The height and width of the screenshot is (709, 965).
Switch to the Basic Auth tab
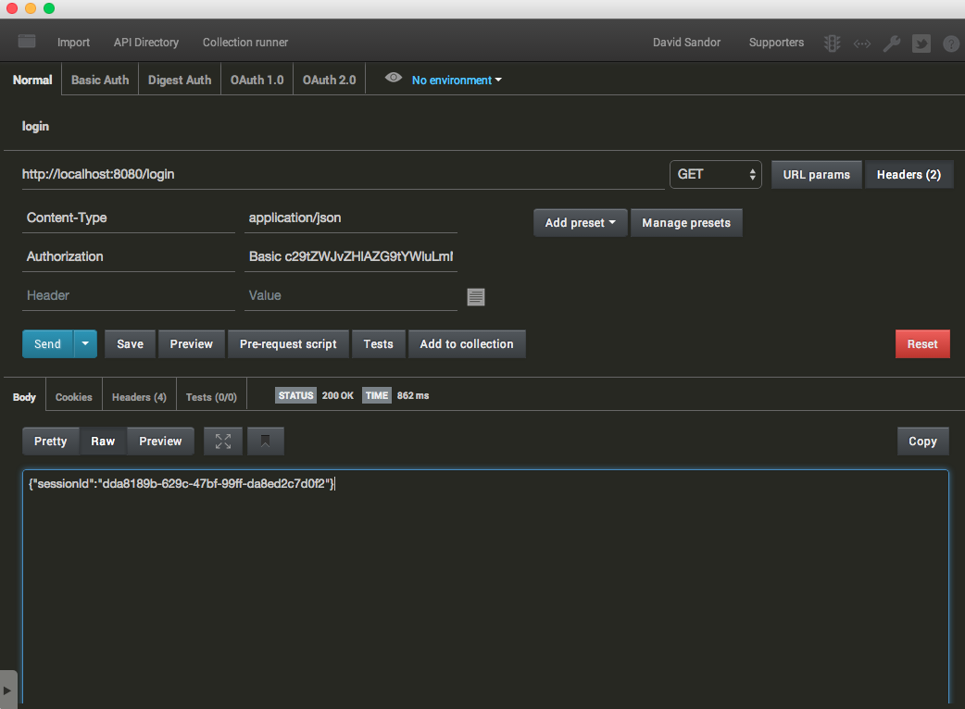tap(100, 80)
